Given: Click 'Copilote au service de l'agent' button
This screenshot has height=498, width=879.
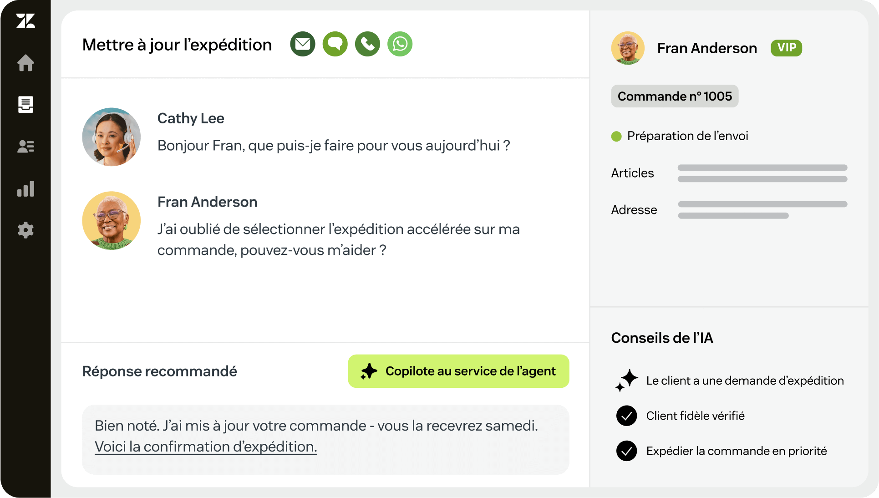Looking at the screenshot, I should 458,371.
